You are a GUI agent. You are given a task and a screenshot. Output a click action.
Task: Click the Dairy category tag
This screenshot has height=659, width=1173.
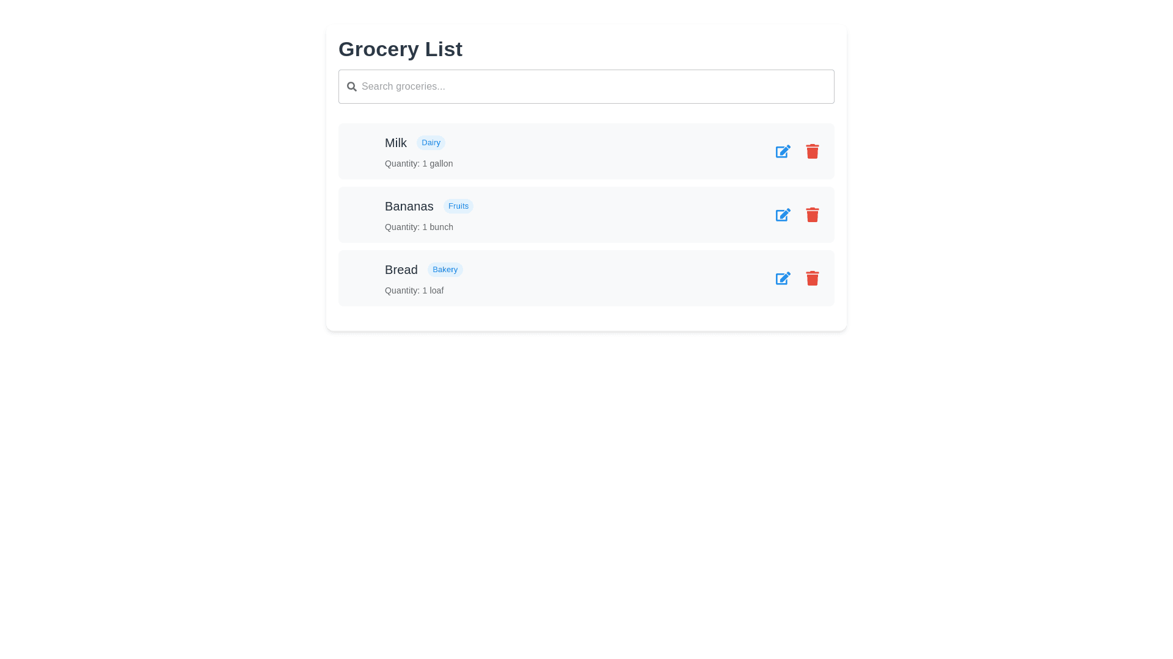click(x=431, y=143)
